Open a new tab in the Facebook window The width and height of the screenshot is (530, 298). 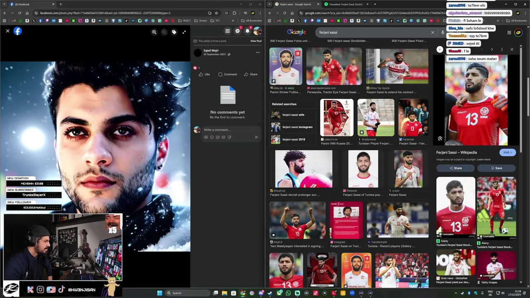(x=60, y=4)
